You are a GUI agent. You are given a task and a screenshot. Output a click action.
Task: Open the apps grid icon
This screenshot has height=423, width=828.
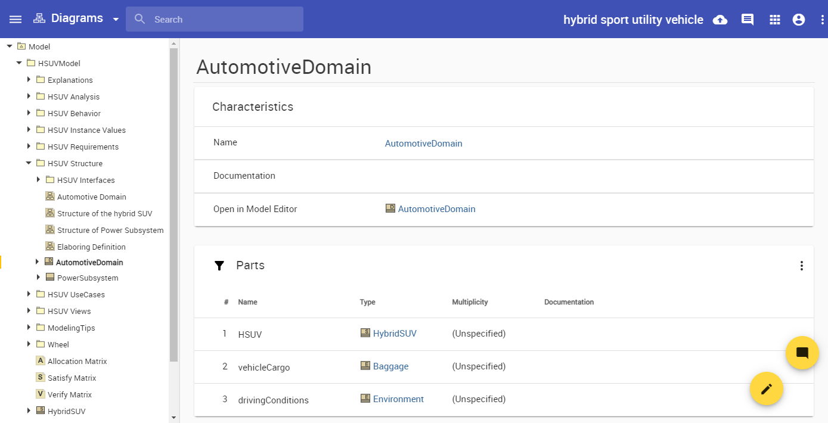774,20
